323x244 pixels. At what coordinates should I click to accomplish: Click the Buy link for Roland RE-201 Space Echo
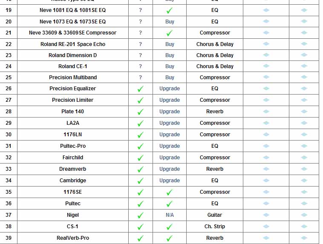pos(170,44)
